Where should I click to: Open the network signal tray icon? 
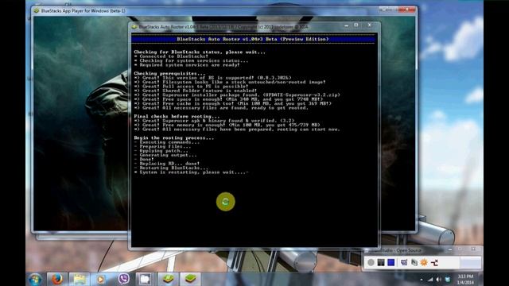click(430, 280)
